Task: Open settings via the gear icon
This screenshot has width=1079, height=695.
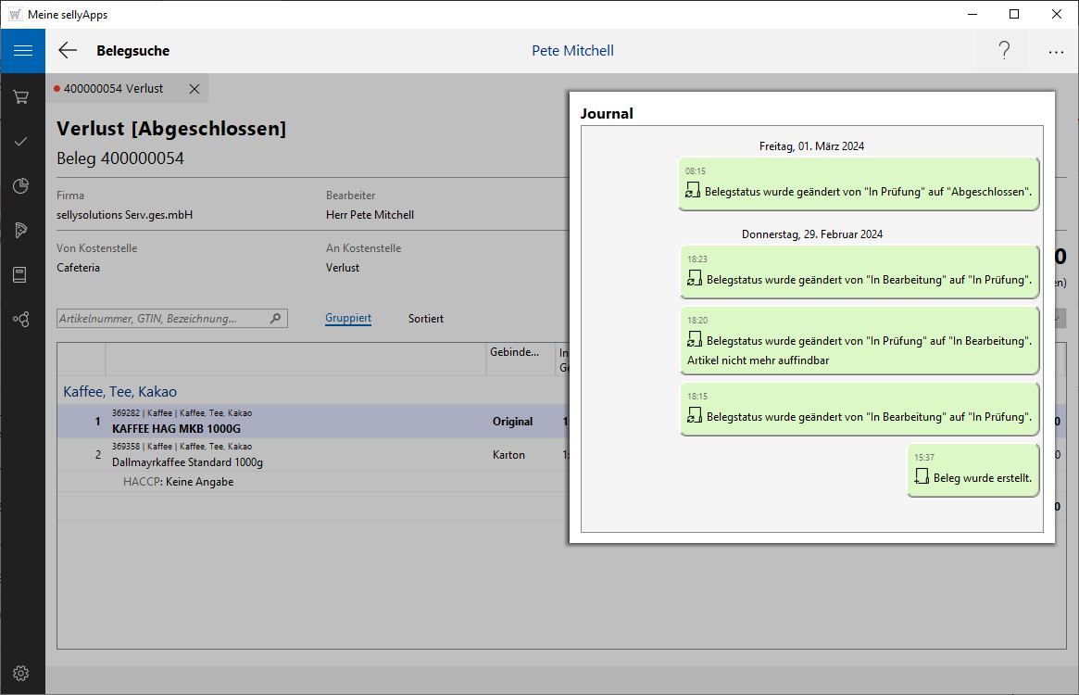Action: point(21,673)
